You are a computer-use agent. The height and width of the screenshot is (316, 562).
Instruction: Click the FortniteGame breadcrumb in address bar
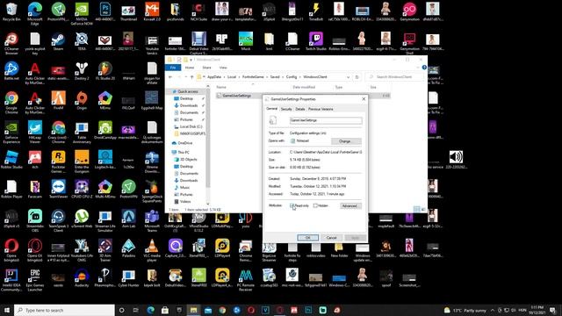click(x=253, y=77)
